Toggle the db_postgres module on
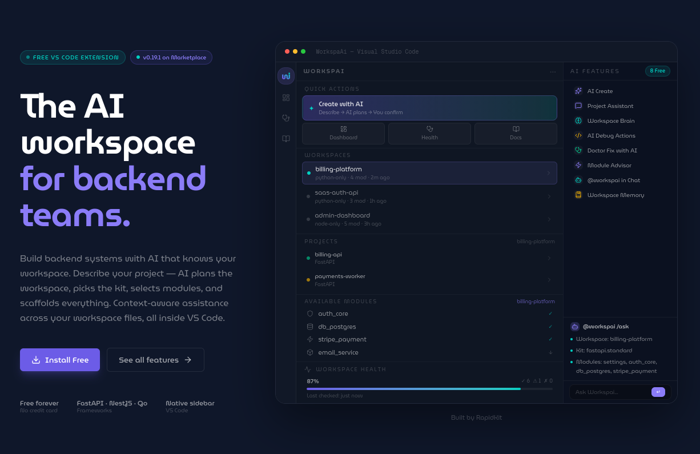Viewport: 700px width, 454px height. pyautogui.click(x=550, y=327)
